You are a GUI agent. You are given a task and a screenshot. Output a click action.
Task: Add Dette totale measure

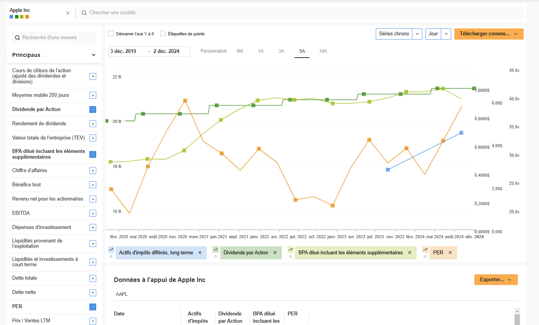click(x=93, y=278)
